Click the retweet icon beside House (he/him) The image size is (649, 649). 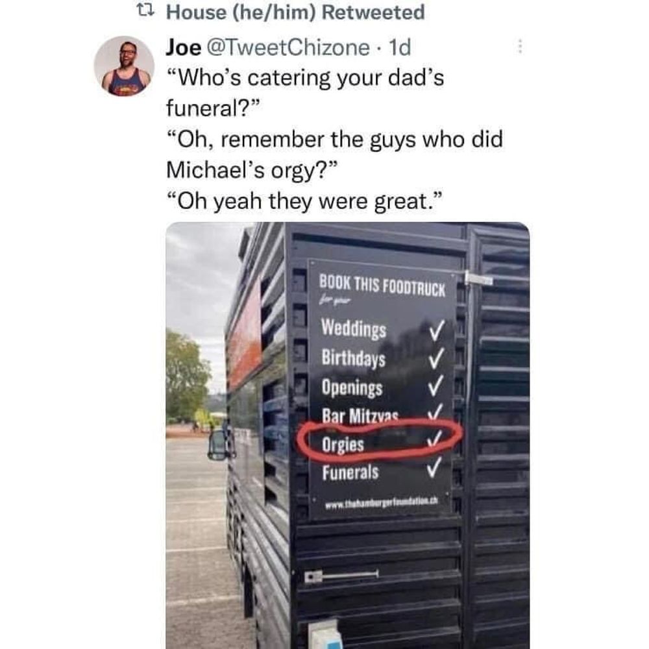[x=145, y=12]
